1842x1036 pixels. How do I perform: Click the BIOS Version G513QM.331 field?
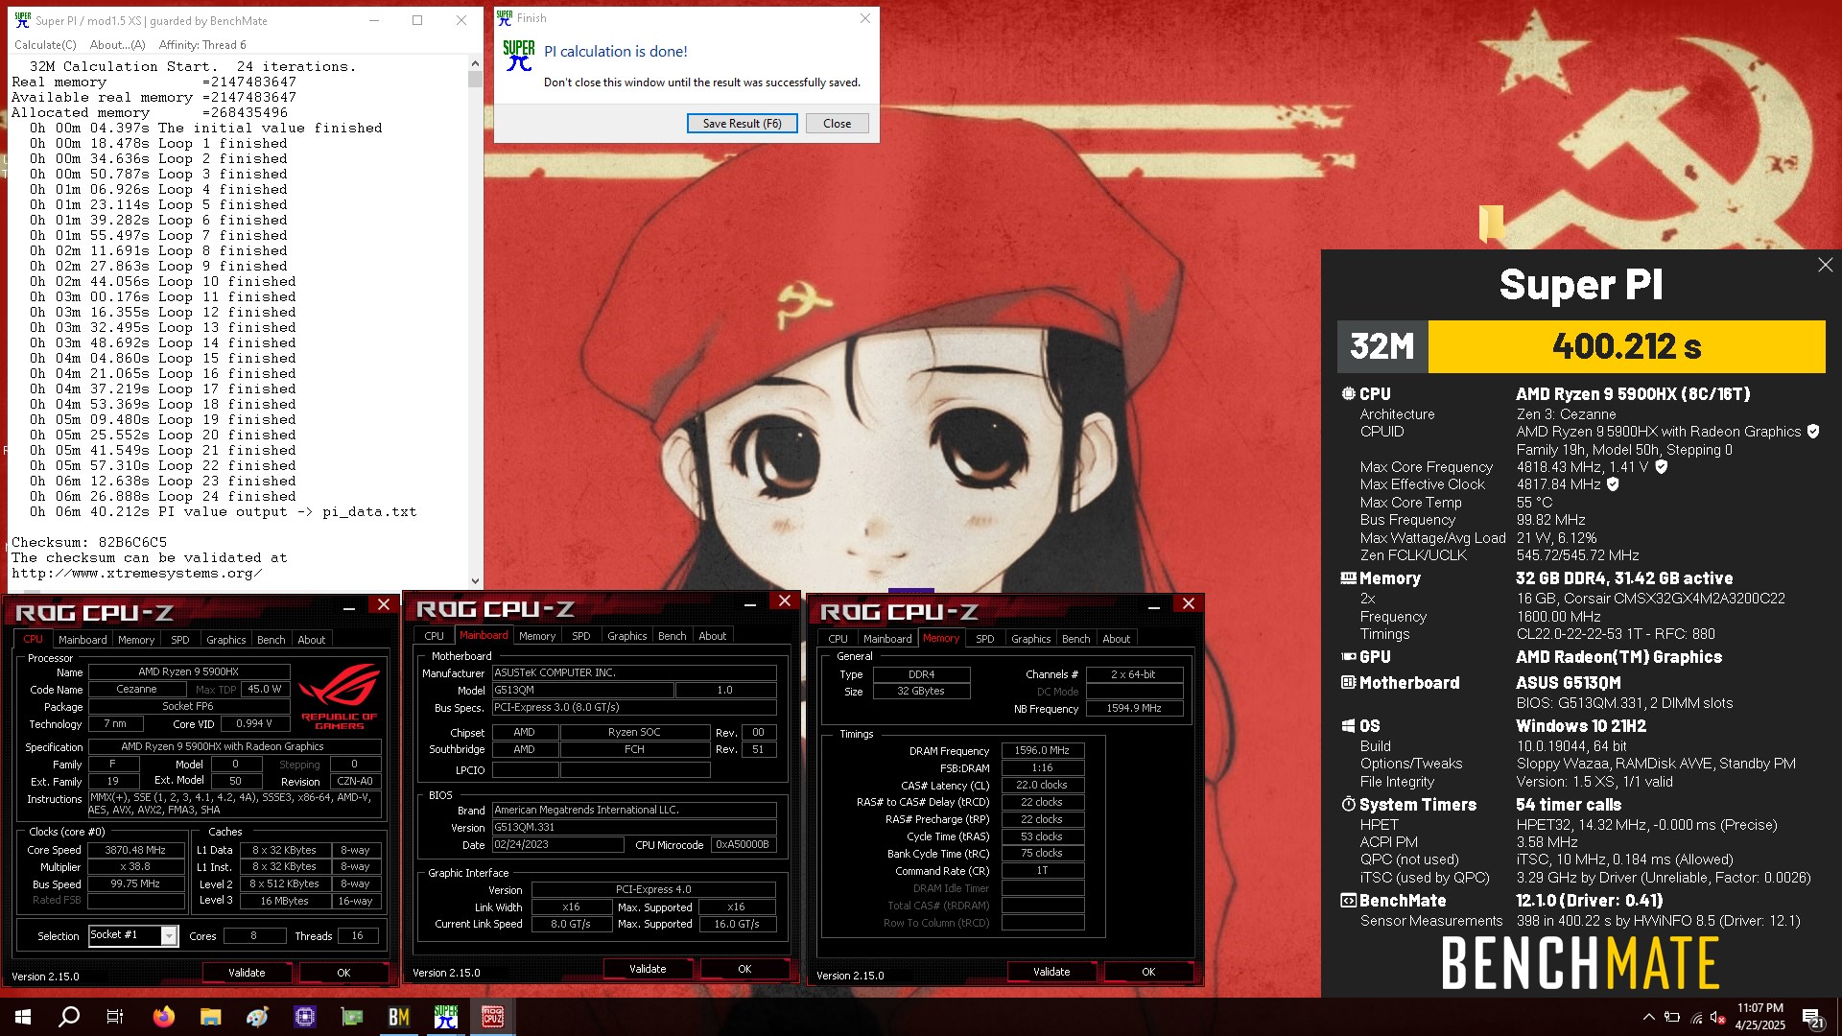[634, 827]
